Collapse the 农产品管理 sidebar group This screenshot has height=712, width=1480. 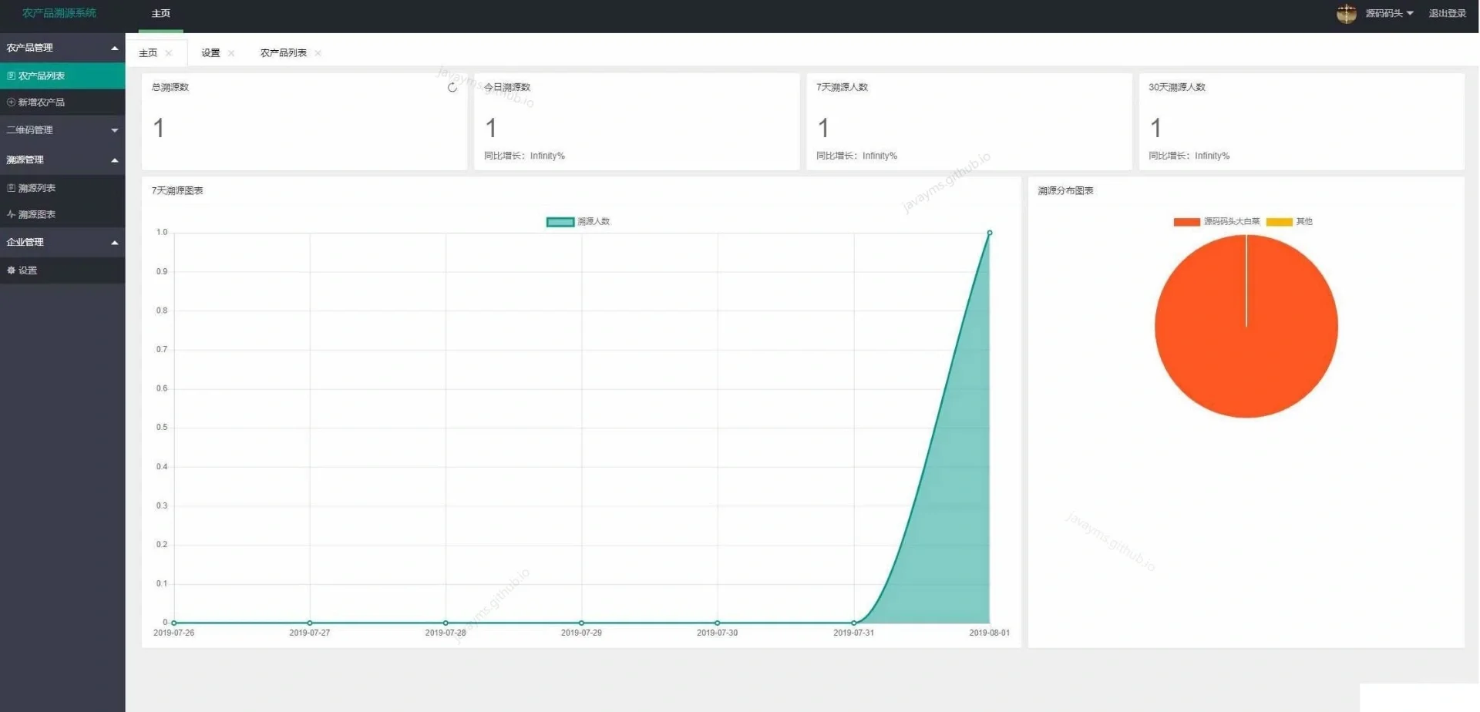tap(62, 48)
